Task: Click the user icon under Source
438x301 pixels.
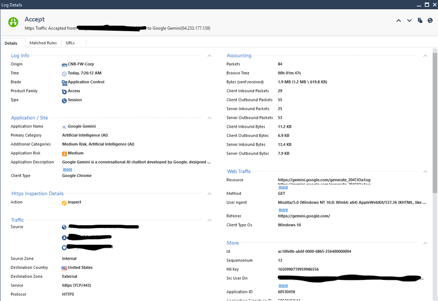Action: (x=64, y=237)
